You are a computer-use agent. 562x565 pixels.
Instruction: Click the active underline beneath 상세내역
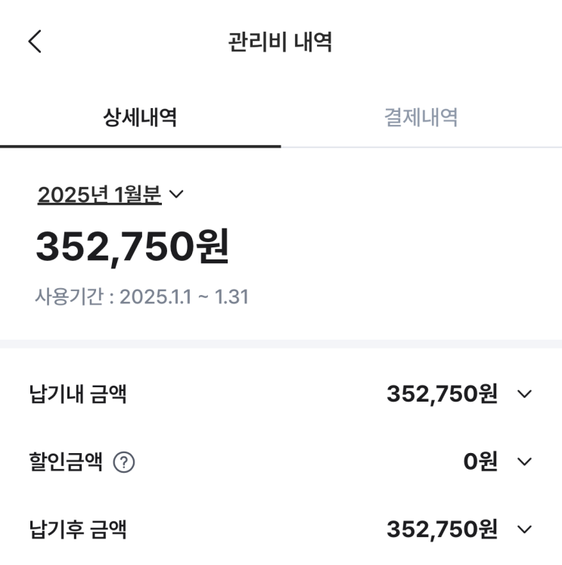(140, 146)
